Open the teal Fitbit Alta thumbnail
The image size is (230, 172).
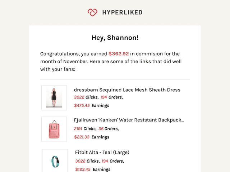click(55, 161)
